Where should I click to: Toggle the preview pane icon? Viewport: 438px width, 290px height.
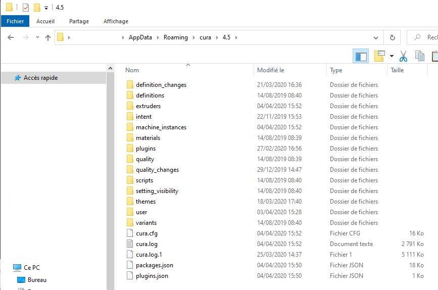point(361,56)
